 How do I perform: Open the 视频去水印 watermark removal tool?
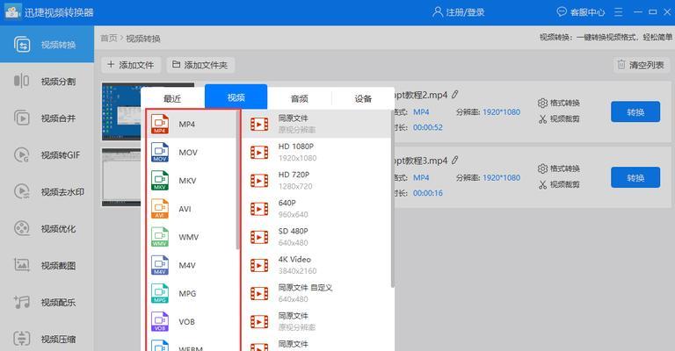point(47,191)
